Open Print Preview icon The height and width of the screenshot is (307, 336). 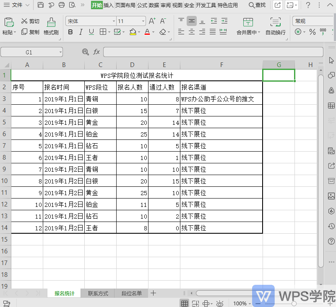pos(72,5)
